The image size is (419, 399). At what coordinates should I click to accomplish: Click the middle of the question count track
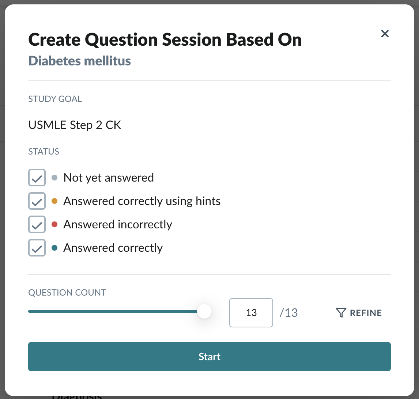(x=116, y=311)
